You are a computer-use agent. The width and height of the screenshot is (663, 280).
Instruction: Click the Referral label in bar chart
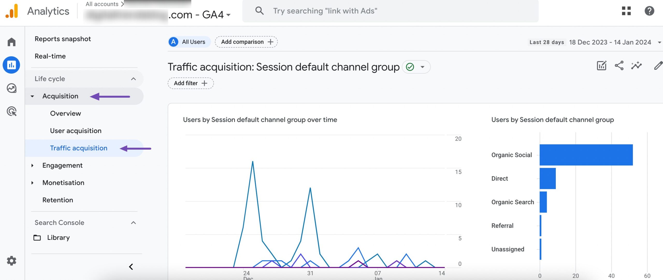[502, 226]
